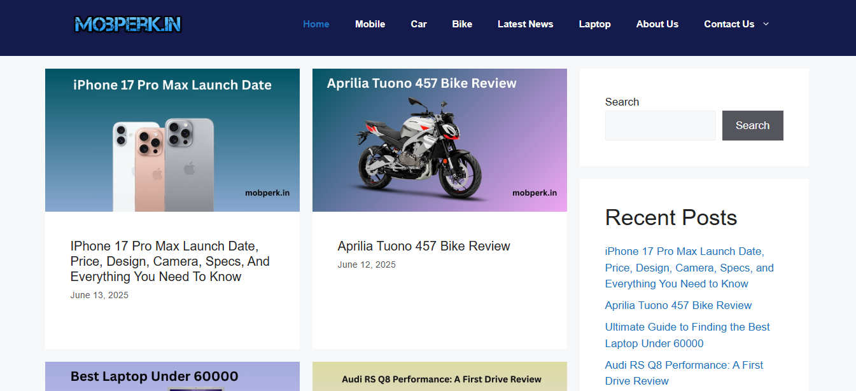Open the Latest News menu item
Screen dimensions: 856x391
click(526, 24)
